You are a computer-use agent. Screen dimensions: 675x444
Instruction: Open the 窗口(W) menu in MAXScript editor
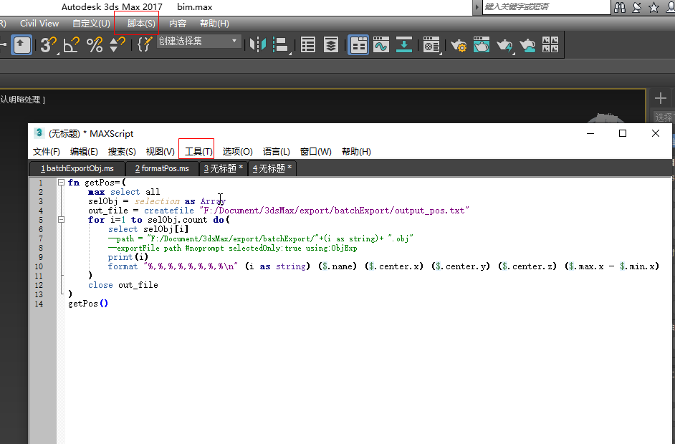(315, 151)
